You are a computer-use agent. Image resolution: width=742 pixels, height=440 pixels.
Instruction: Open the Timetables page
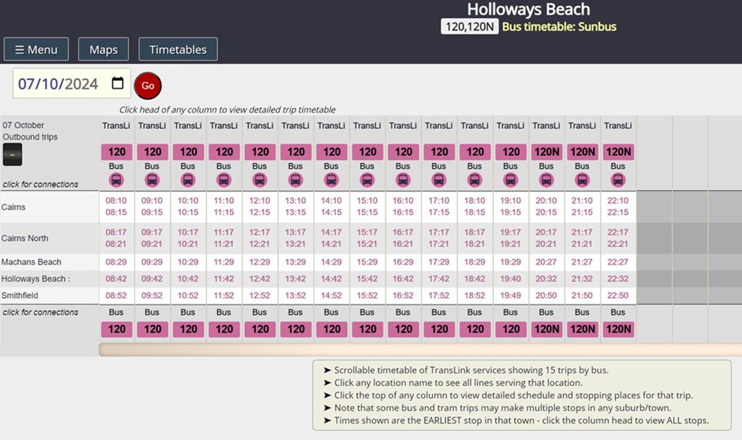[x=178, y=49]
